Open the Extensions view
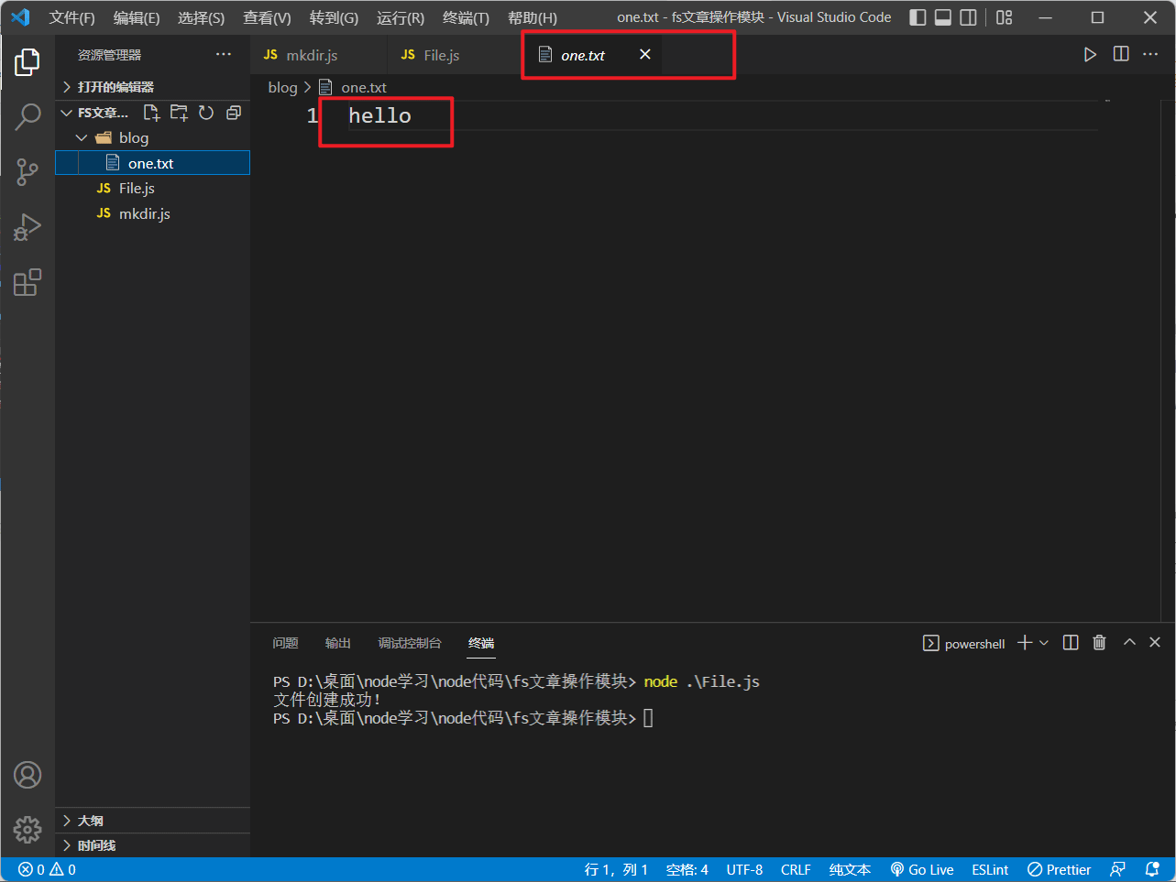1176x882 pixels. tap(27, 282)
